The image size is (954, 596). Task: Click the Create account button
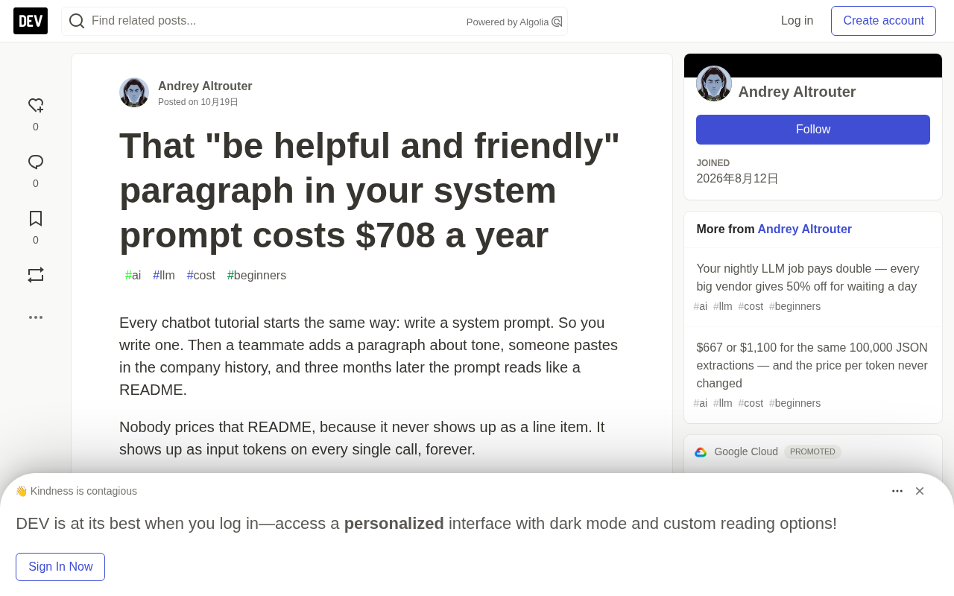tap(883, 21)
